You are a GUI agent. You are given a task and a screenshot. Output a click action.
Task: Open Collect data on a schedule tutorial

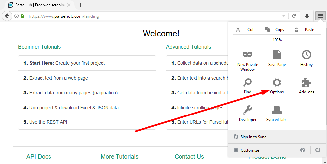tap(197, 63)
